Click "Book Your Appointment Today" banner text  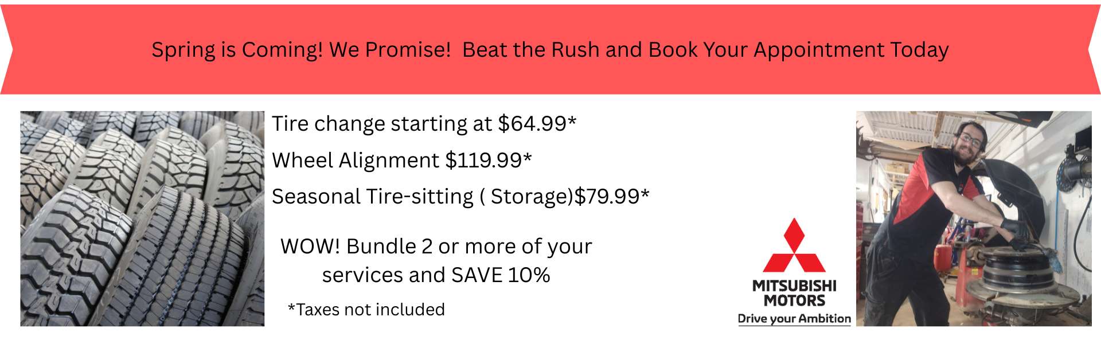(798, 50)
